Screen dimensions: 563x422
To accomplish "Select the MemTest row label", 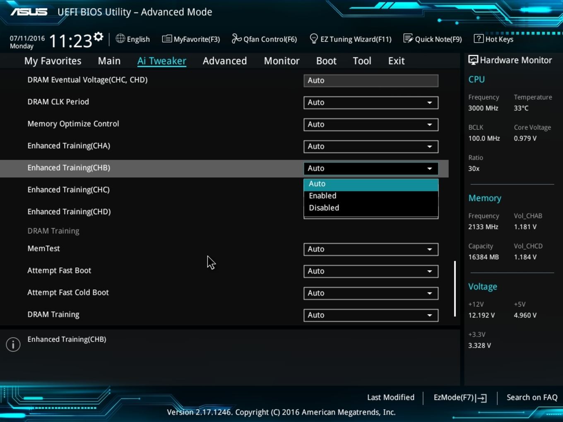I will (x=43, y=248).
